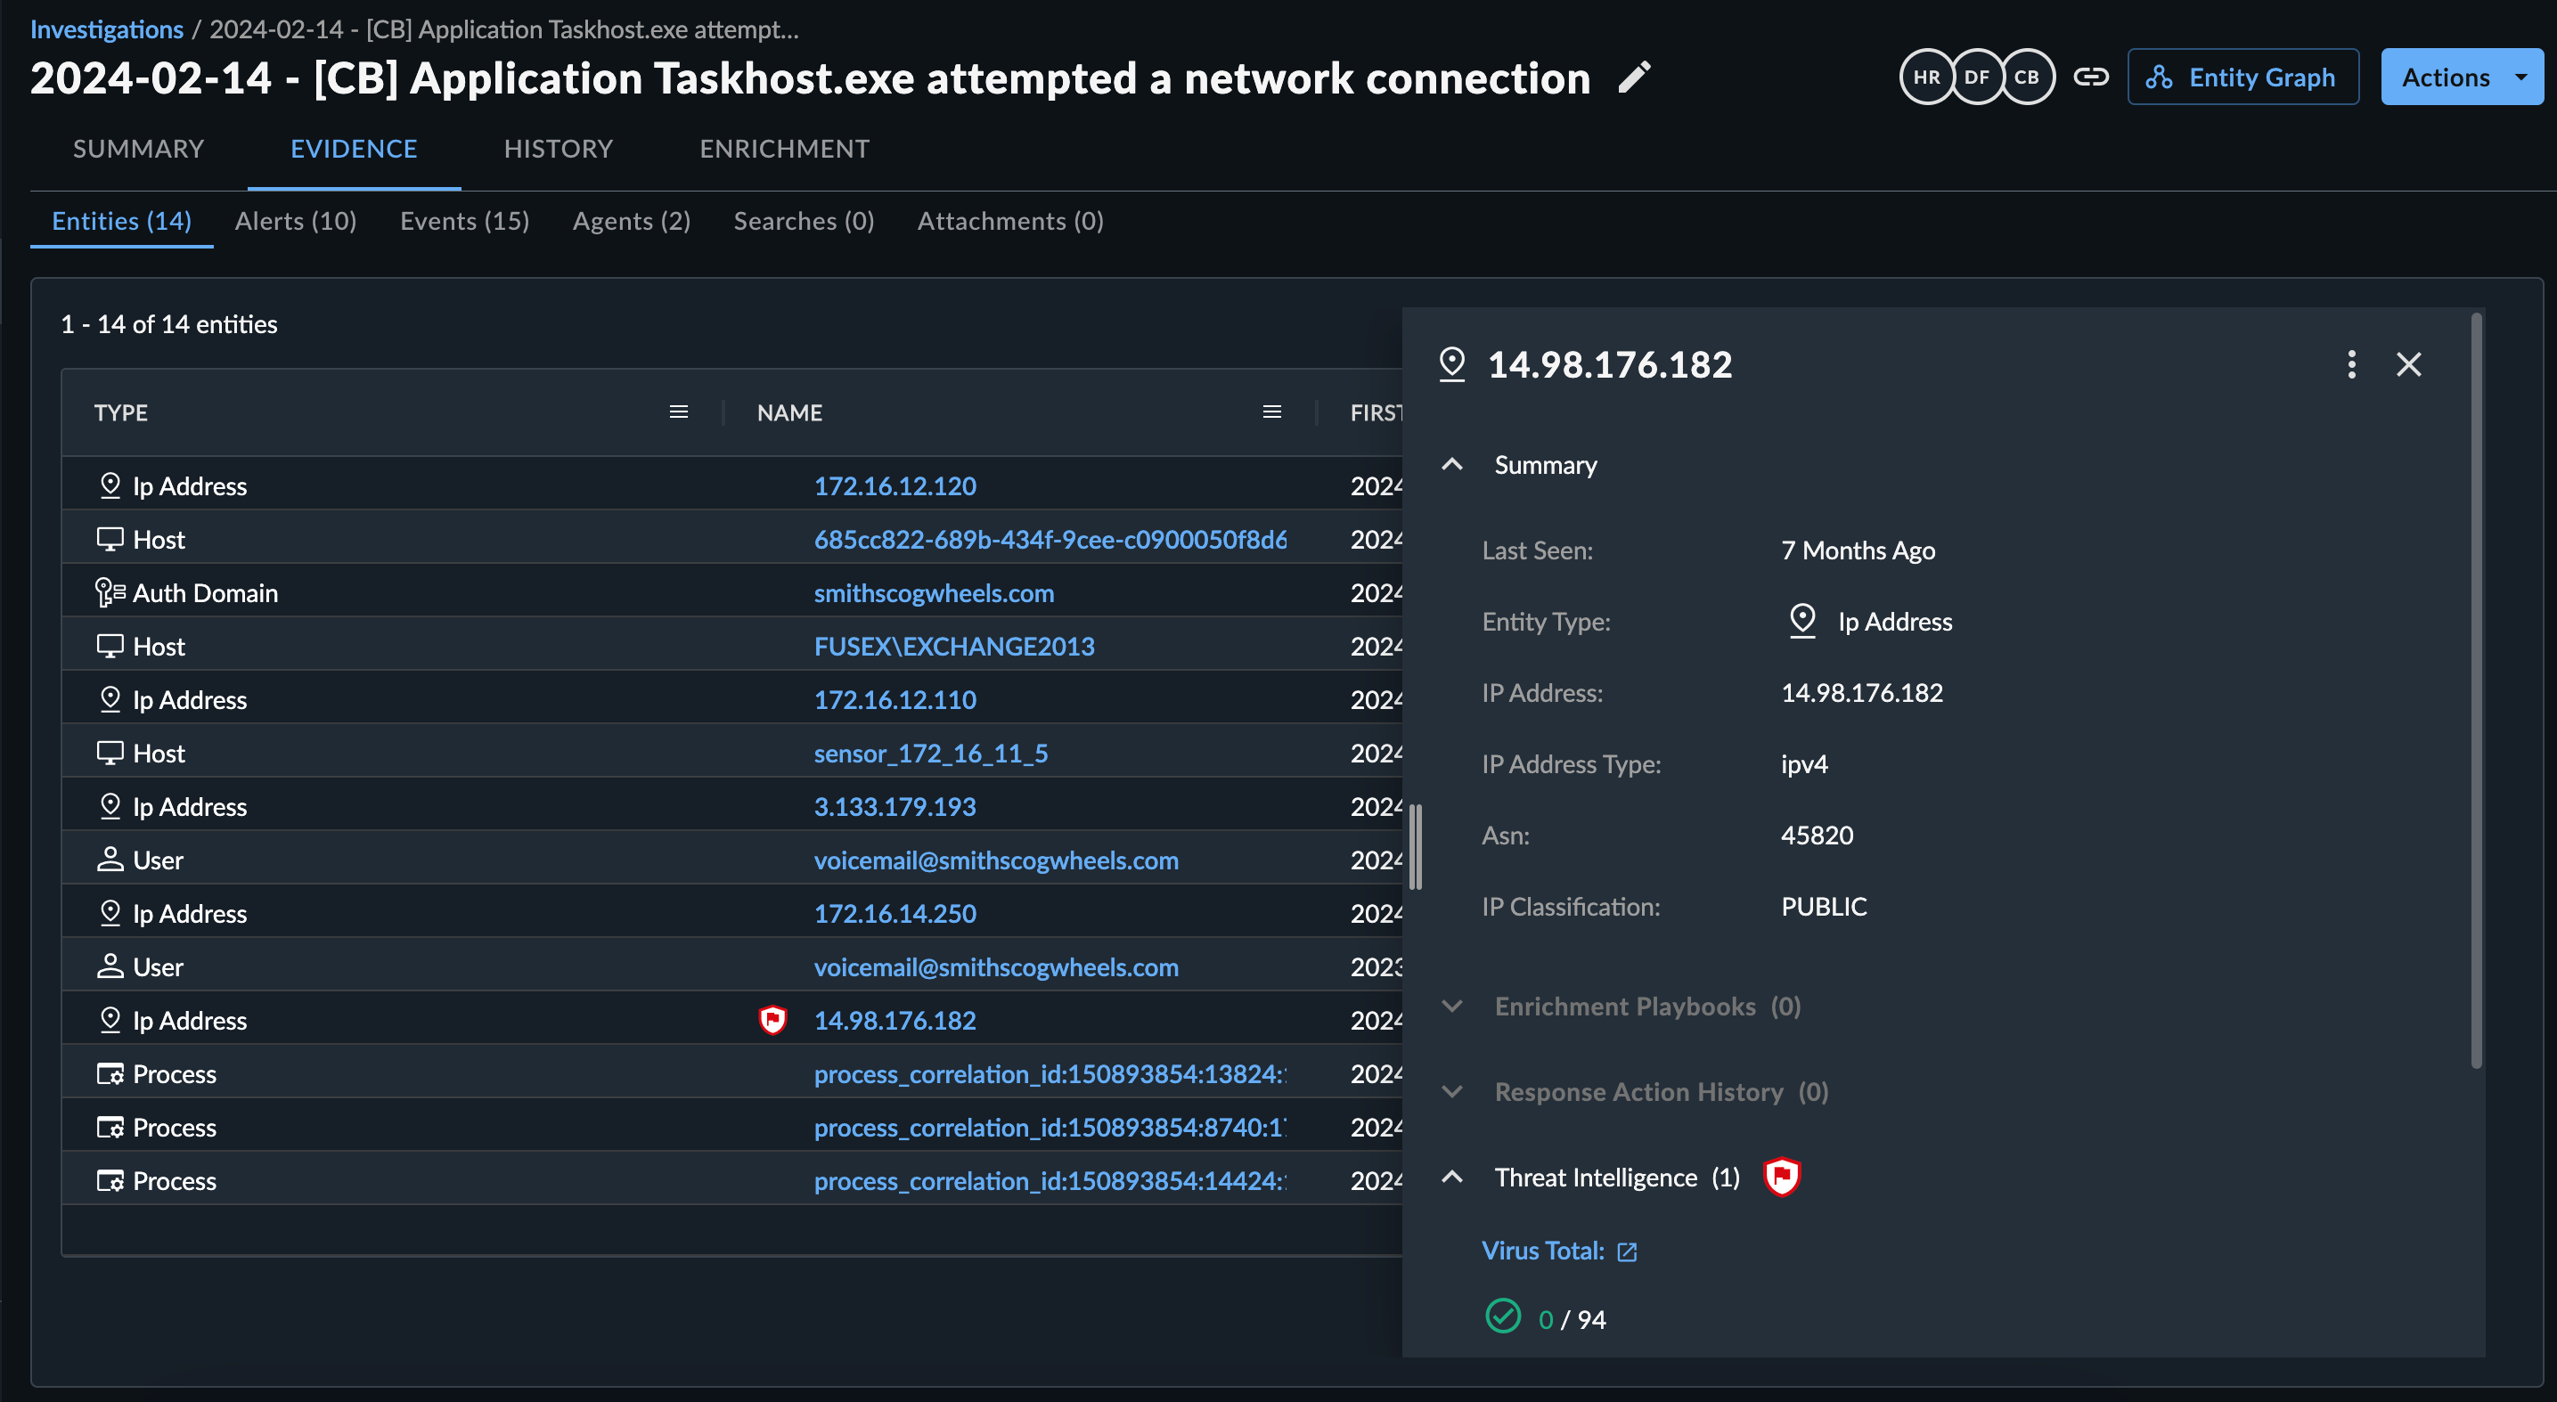This screenshot has width=2557, height=1402.
Task: Click the HR user avatar
Action: [1925, 77]
